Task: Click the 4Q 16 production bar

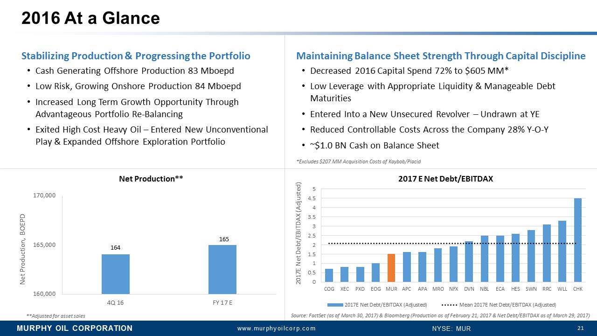Action: pos(116,274)
